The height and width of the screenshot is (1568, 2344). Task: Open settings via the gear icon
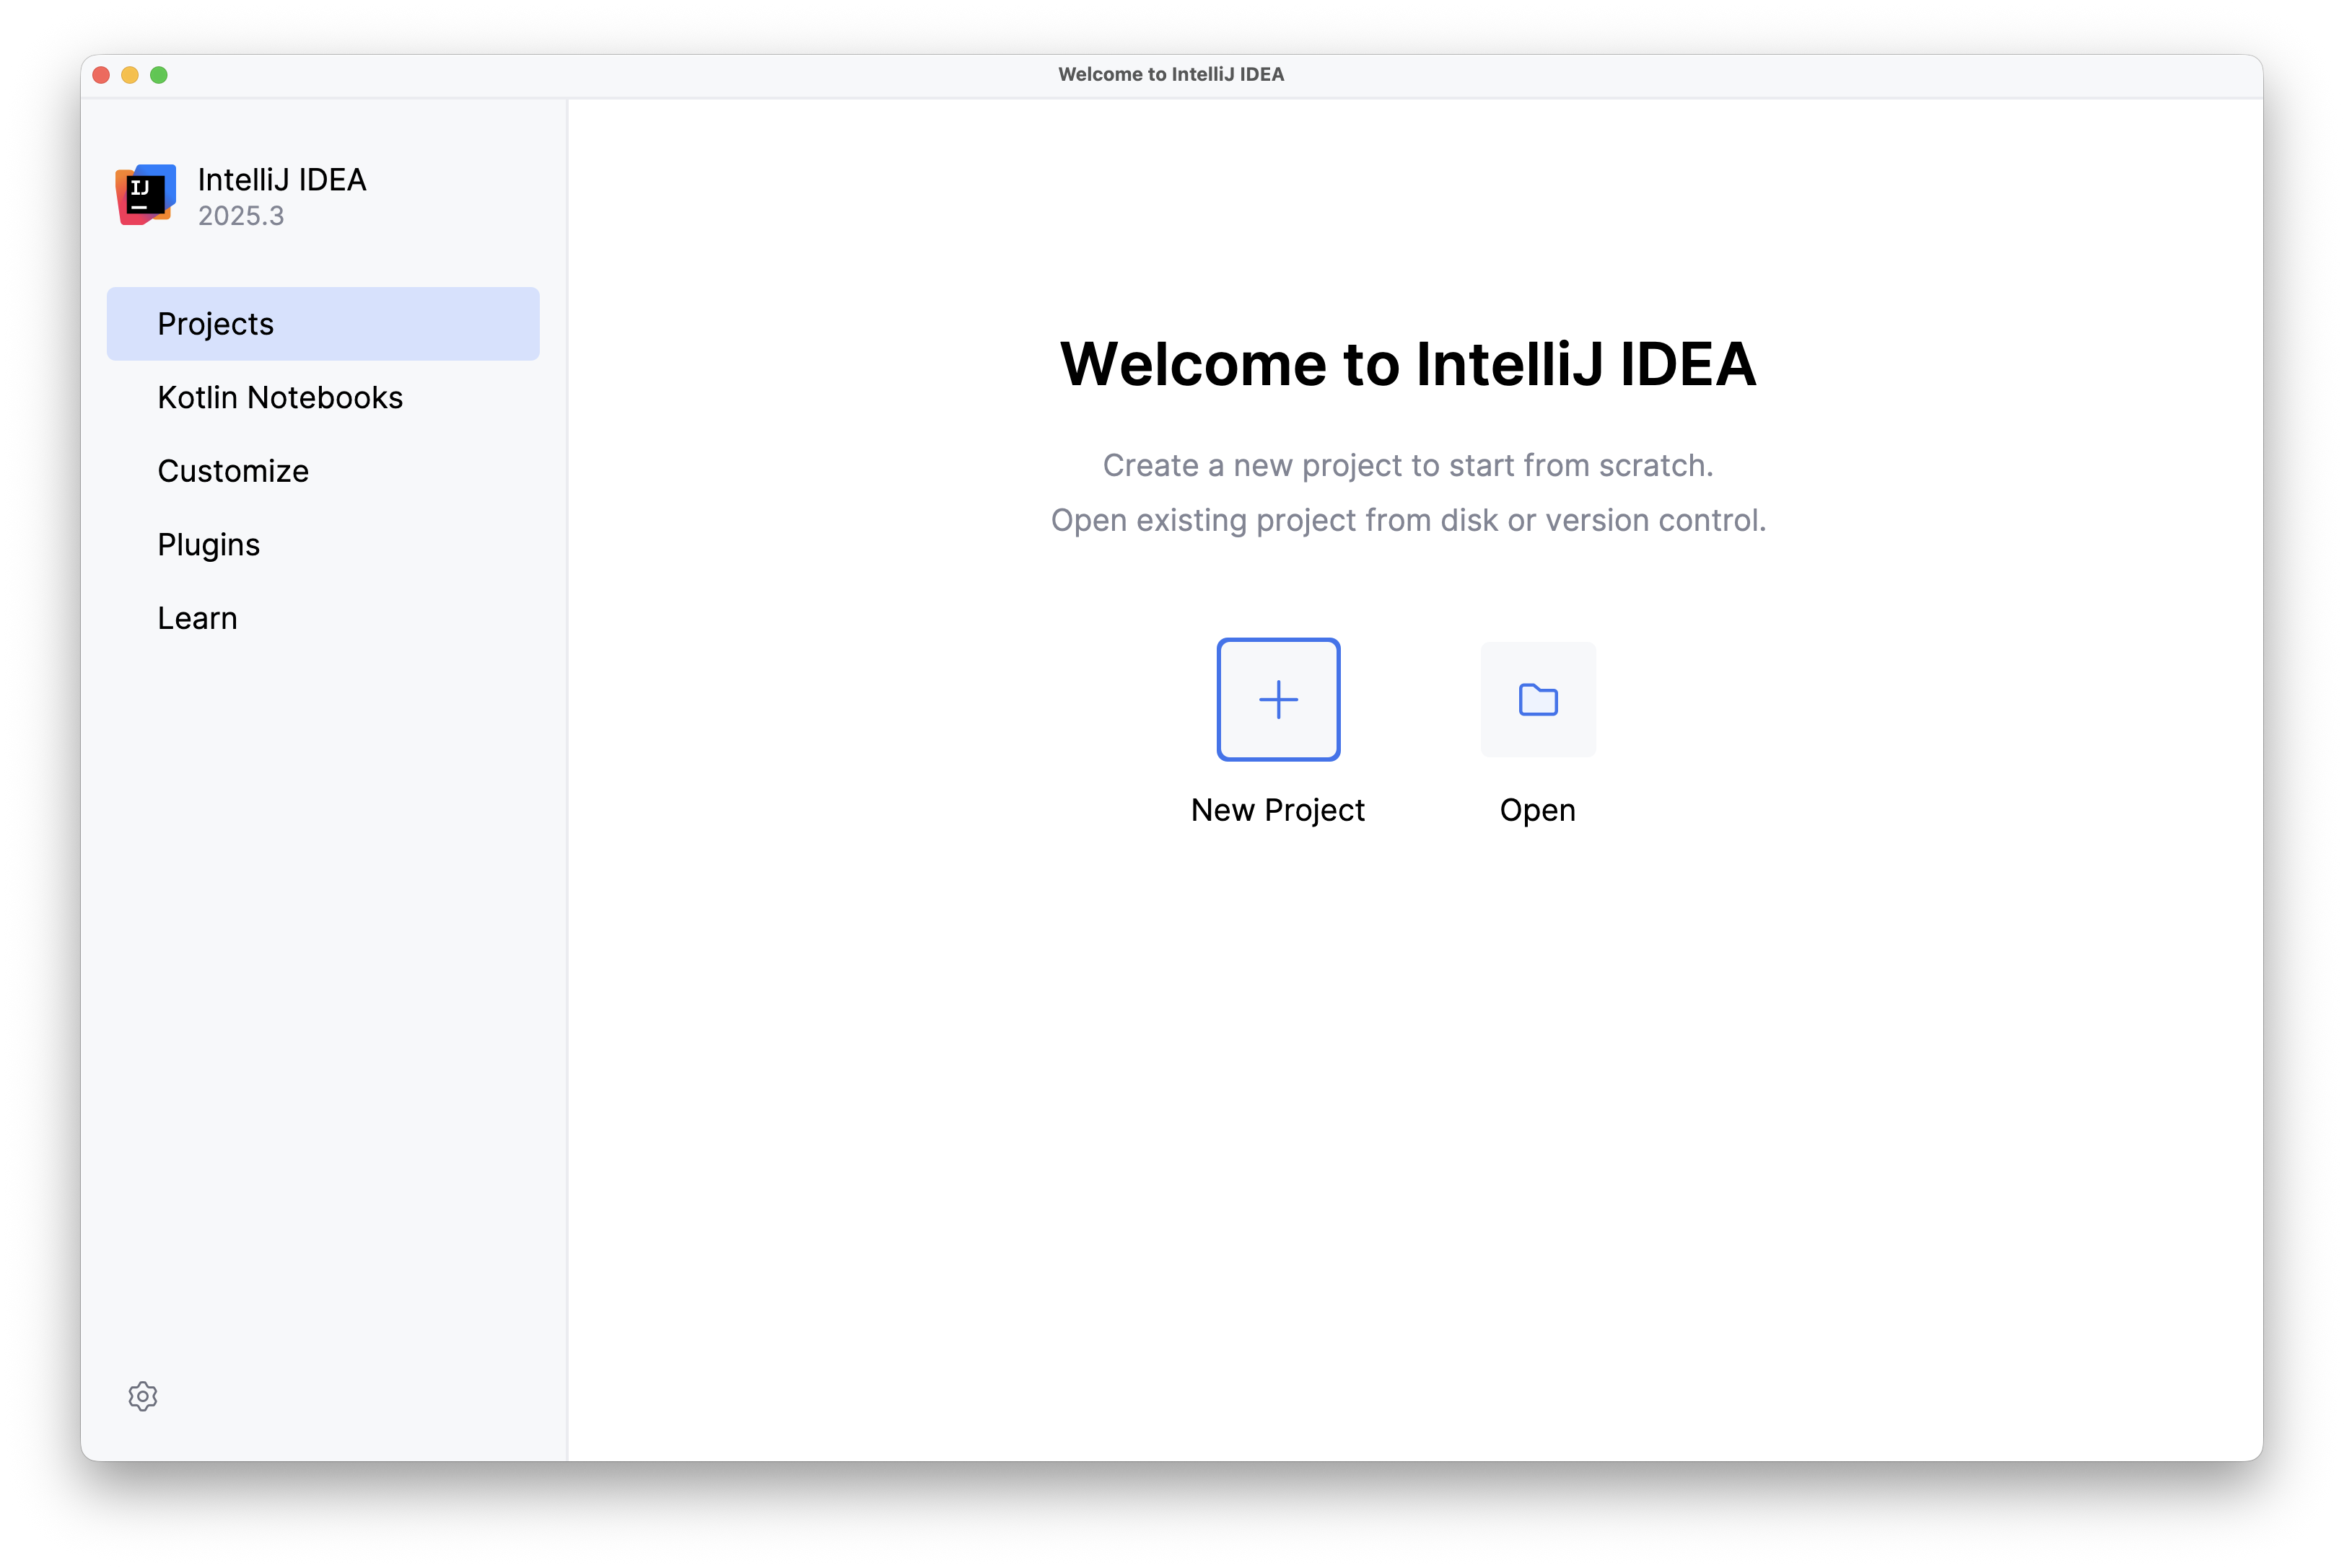pyautogui.click(x=143, y=1397)
